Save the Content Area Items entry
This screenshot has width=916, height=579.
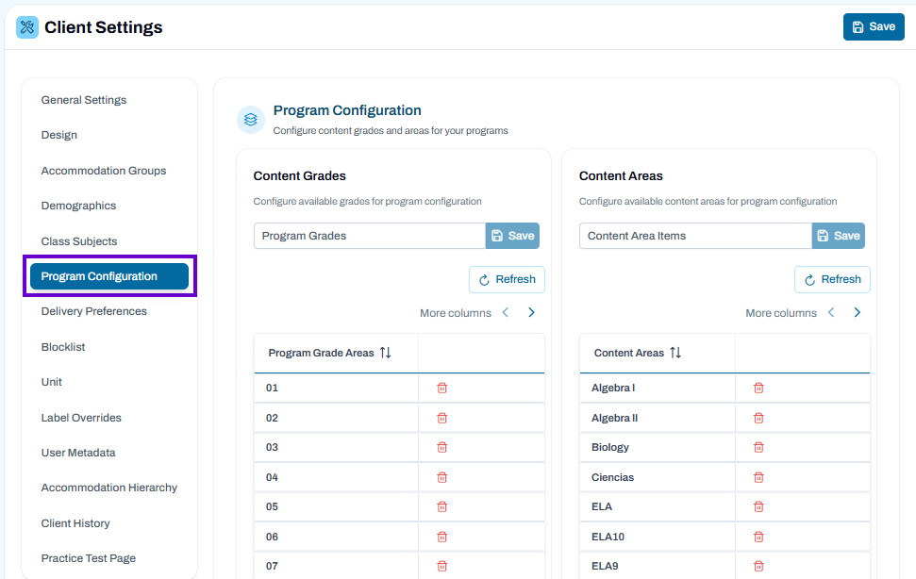pos(839,236)
